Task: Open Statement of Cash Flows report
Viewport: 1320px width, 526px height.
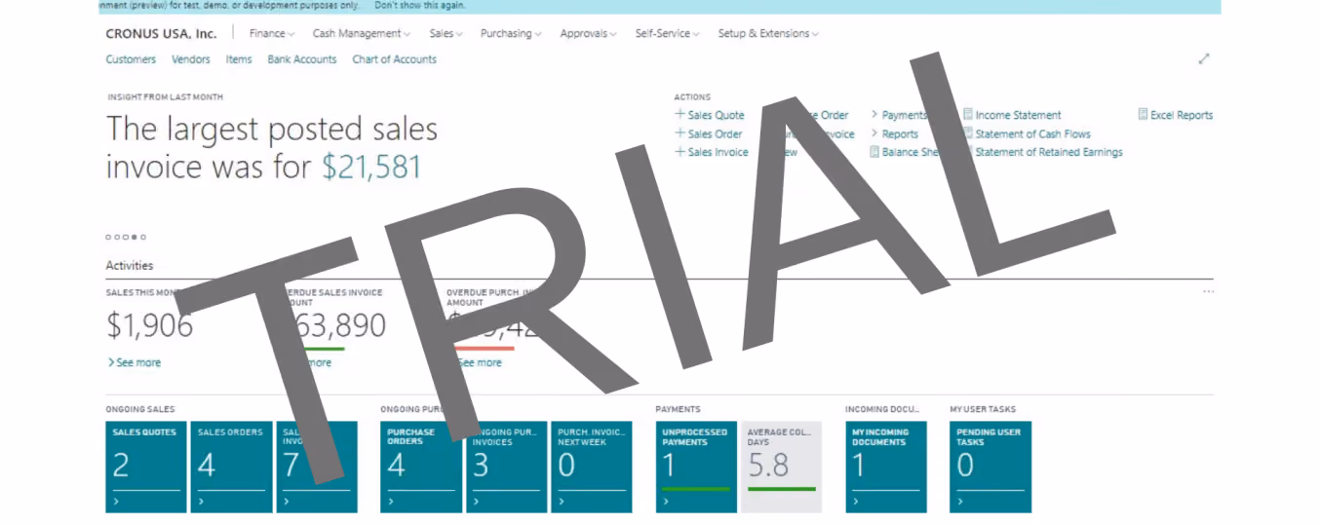Action: [1032, 134]
